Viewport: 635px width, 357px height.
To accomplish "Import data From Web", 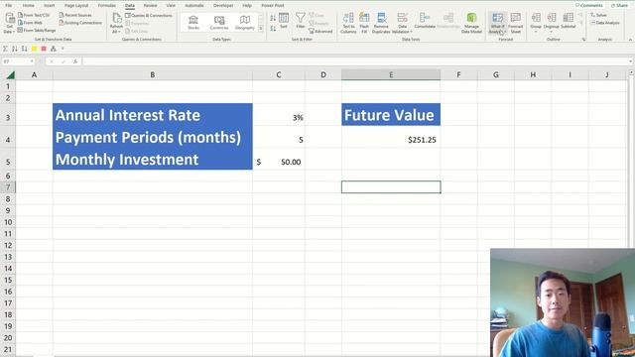I will tap(31, 23).
